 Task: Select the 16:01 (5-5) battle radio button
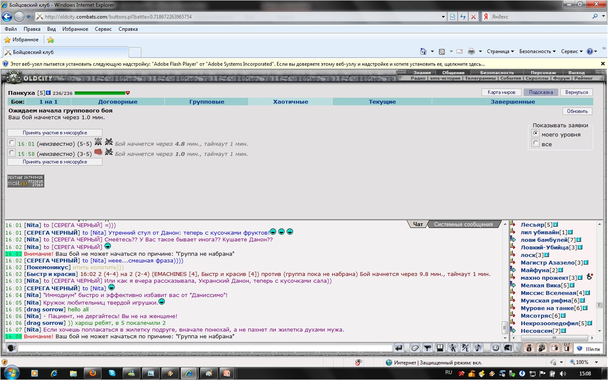pos(12,143)
